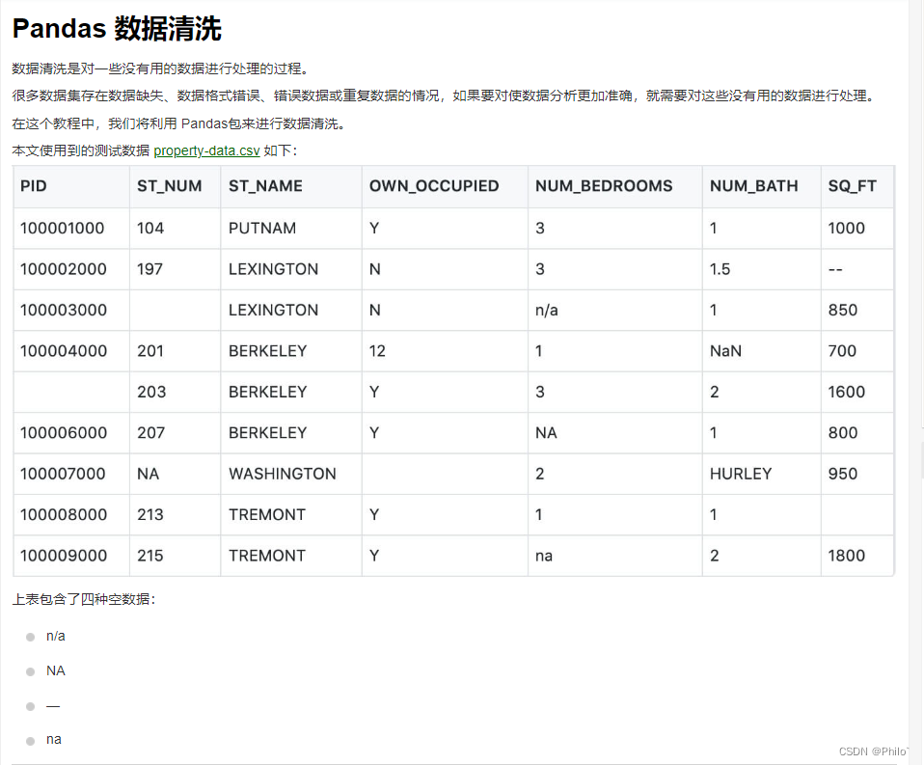Click the -- value in SQ_FT column
Viewport: 924px width, 765px height.
pos(857,269)
